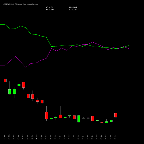Click the green indicator line's right endpoint
The height and width of the screenshot is (144, 144).
pos(128,46)
